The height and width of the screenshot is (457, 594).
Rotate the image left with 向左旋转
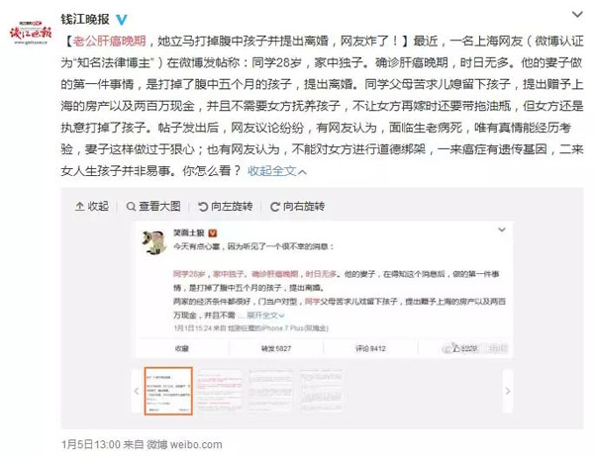226,207
